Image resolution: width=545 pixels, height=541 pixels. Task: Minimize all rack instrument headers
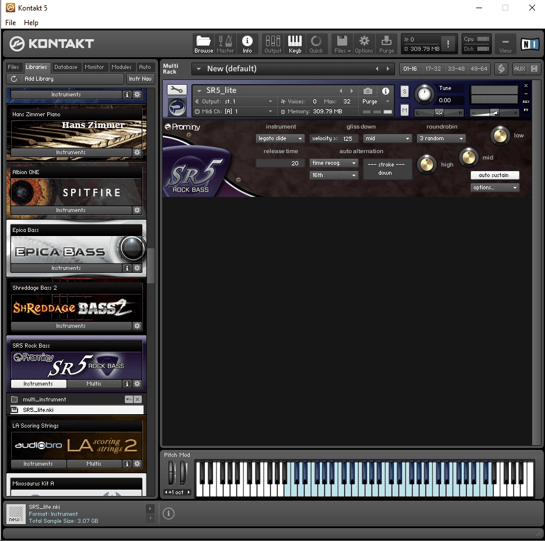click(534, 69)
